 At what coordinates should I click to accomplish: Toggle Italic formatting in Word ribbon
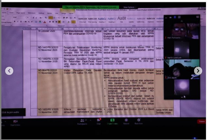coord(17,22)
